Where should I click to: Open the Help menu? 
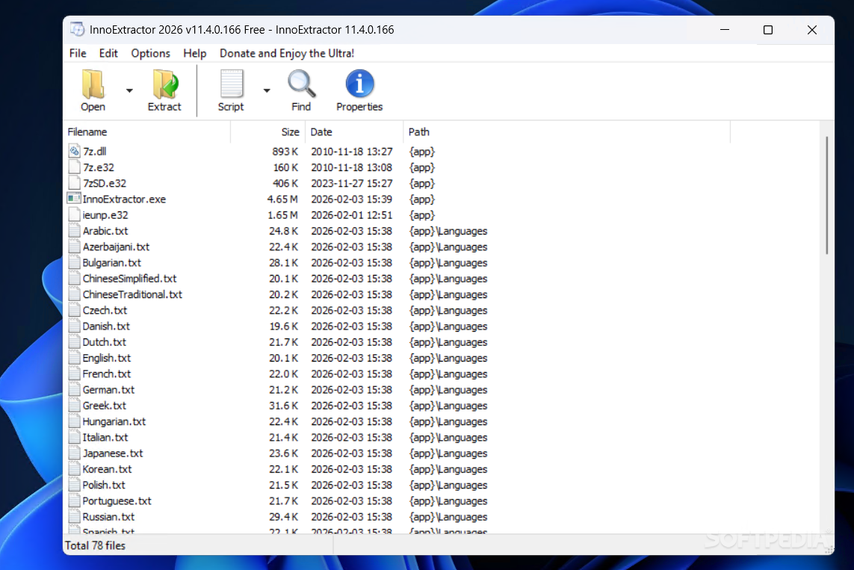pos(194,53)
